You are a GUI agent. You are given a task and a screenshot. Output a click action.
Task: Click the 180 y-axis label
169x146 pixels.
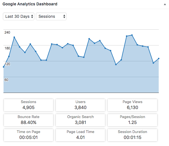coord(7,48)
